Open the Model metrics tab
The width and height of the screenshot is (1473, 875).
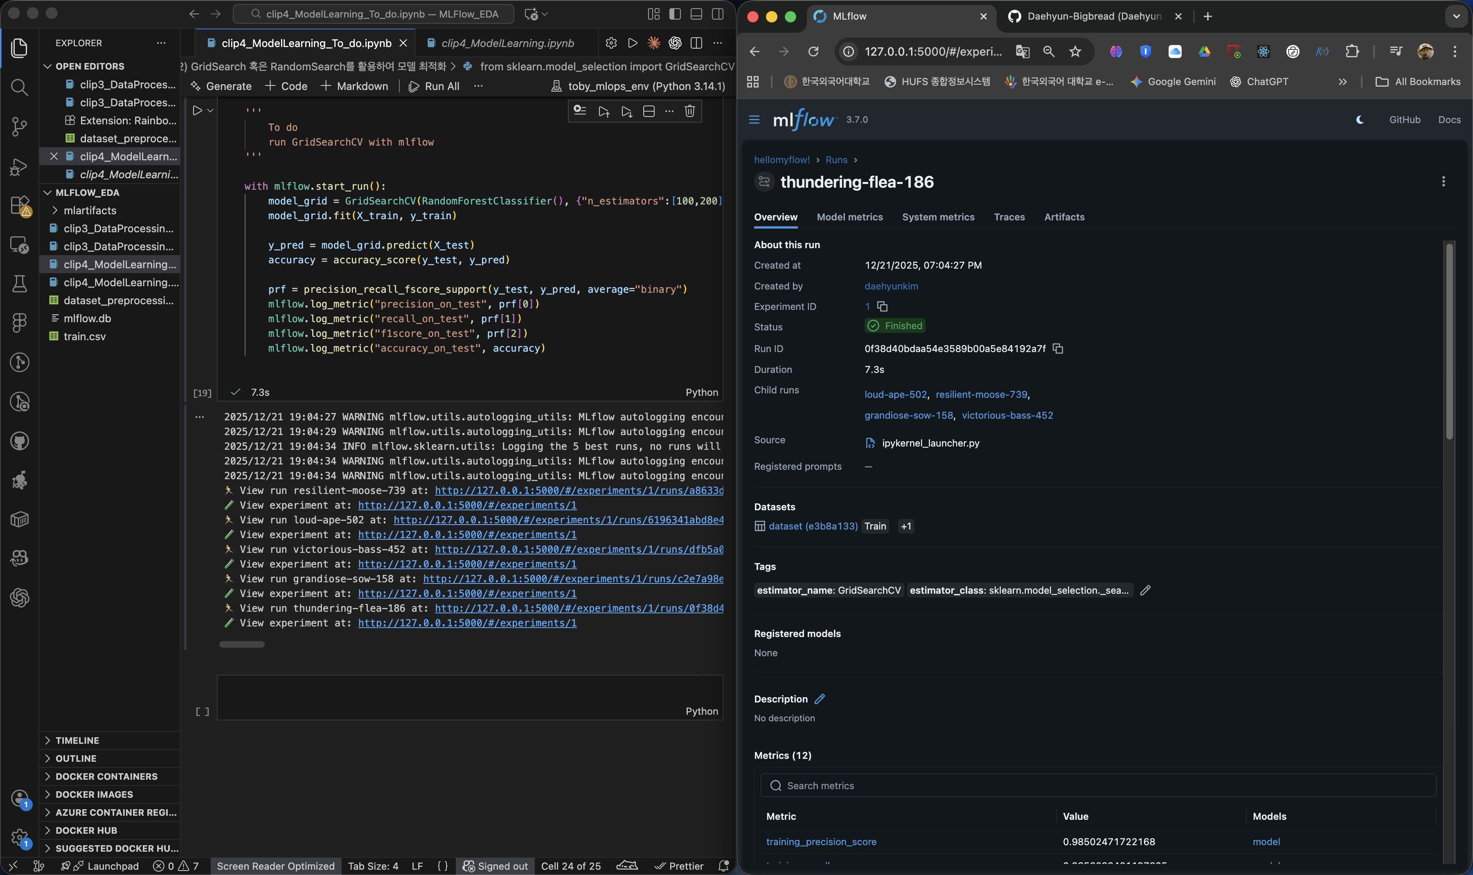(849, 217)
